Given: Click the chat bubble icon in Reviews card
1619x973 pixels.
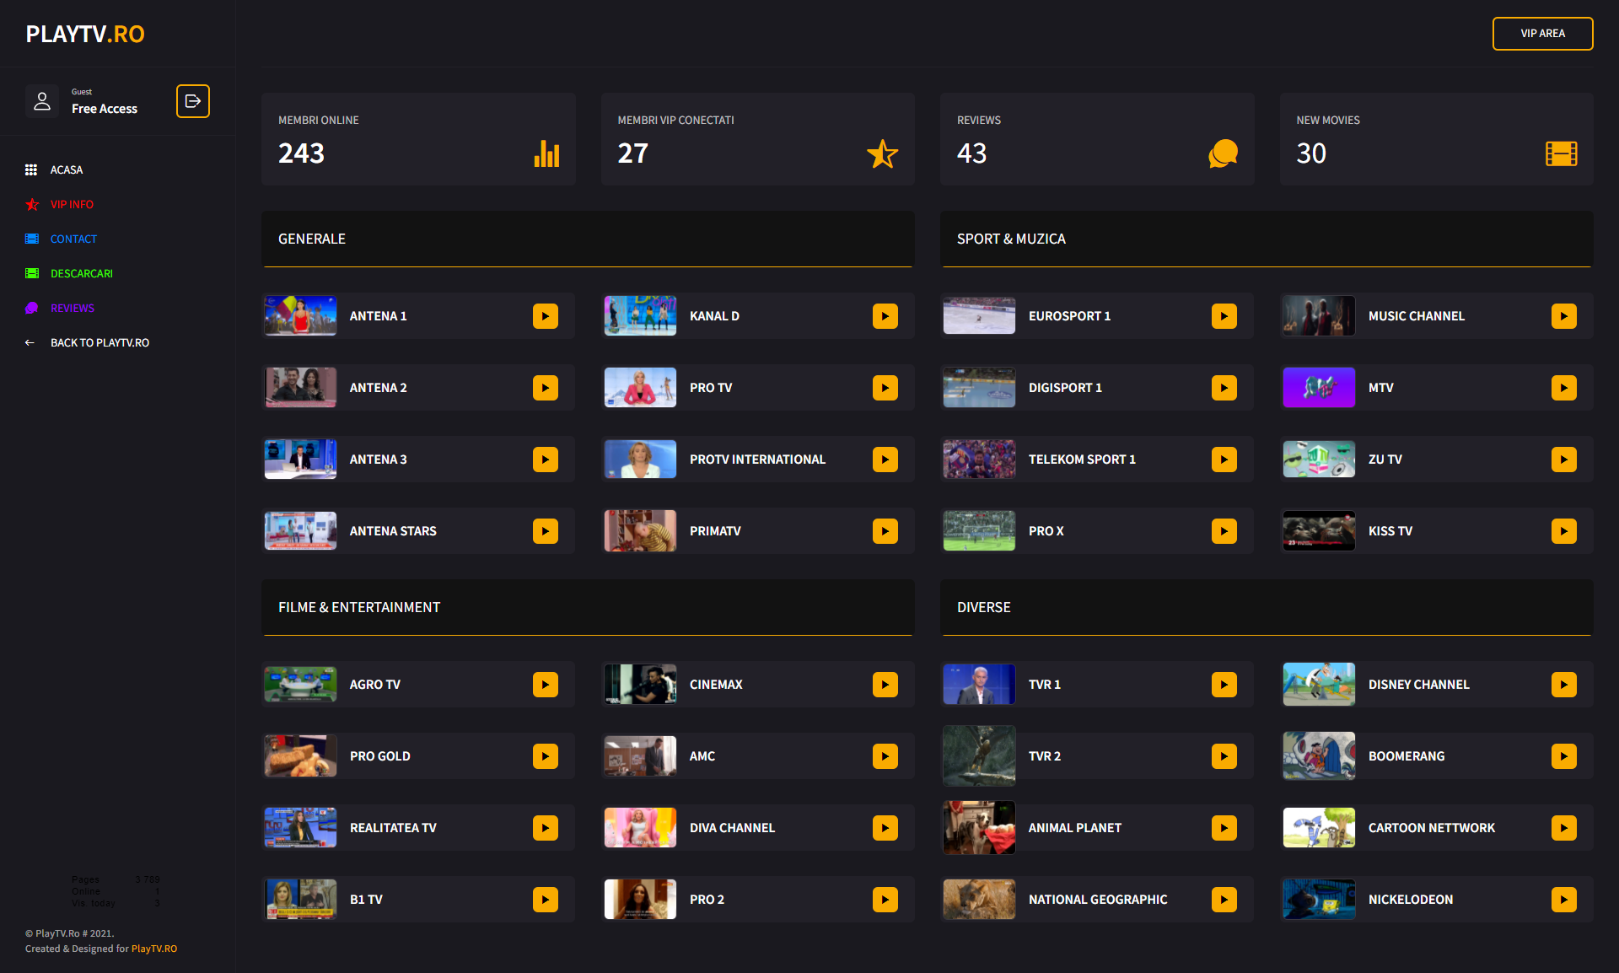Looking at the screenshot, I should pyautogui.click(x=1223, y=153).
